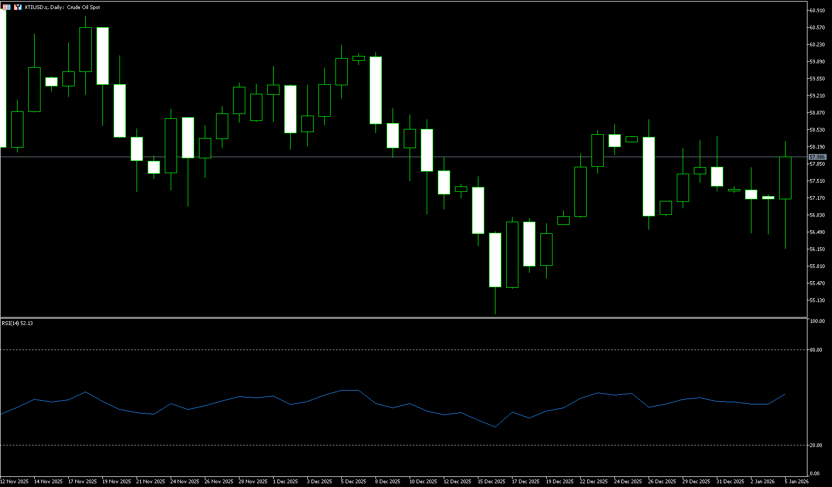The image size is (832, 487).
Task: Click the RSI 80.00 level label
Action: 816,350
